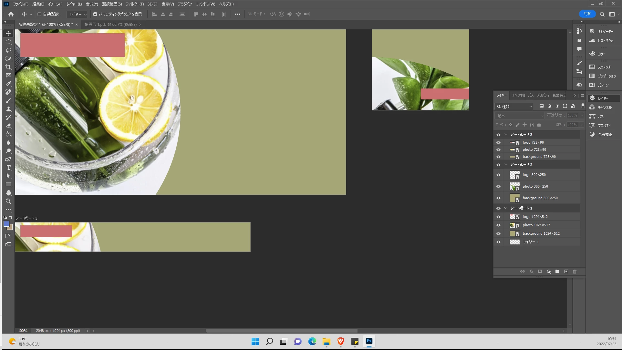Click the add layer style fx icon
The image size is (622, 350).
[x=531, y=272]
